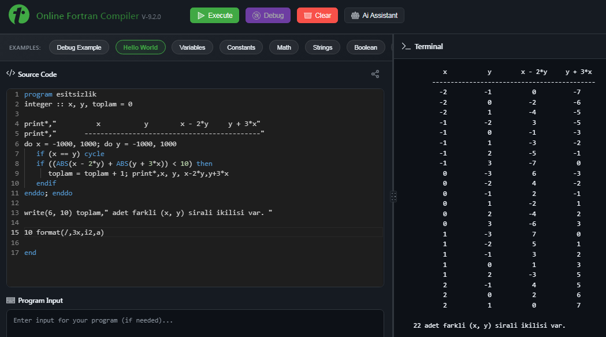Screen dimensions: 606x337
Task: Click the 'x - 2*y' terminal column header
Action: point(534,72)
